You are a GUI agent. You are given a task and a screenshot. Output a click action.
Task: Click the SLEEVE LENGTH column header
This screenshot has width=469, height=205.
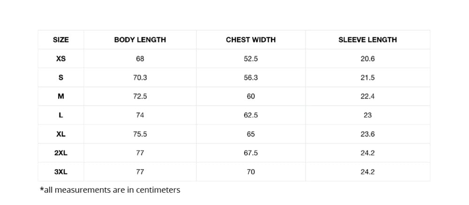coord(367,40)
